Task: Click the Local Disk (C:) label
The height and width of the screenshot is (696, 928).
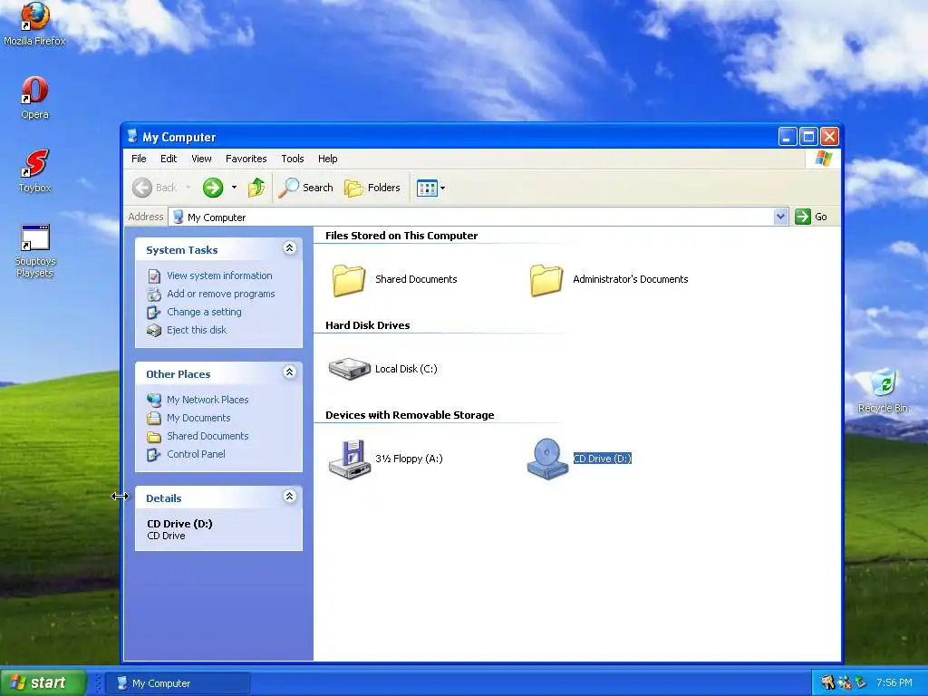Action: tap(406, 369)
